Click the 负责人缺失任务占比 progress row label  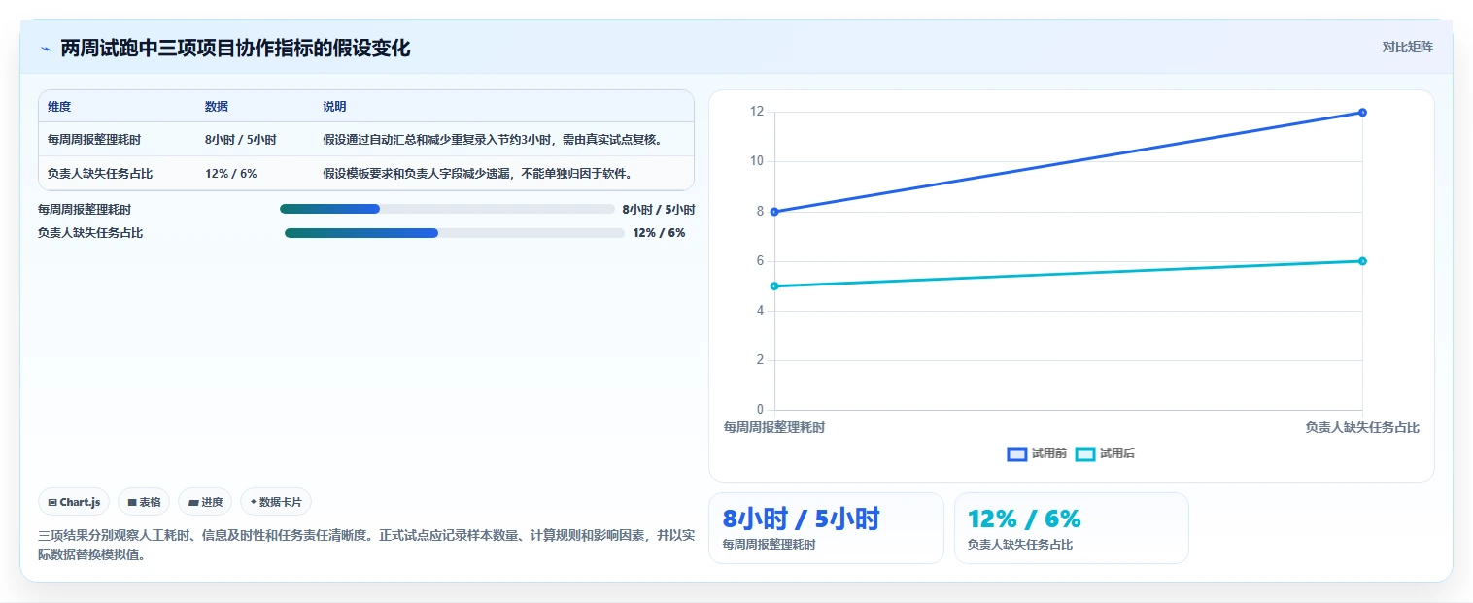(x=90, y=233)
